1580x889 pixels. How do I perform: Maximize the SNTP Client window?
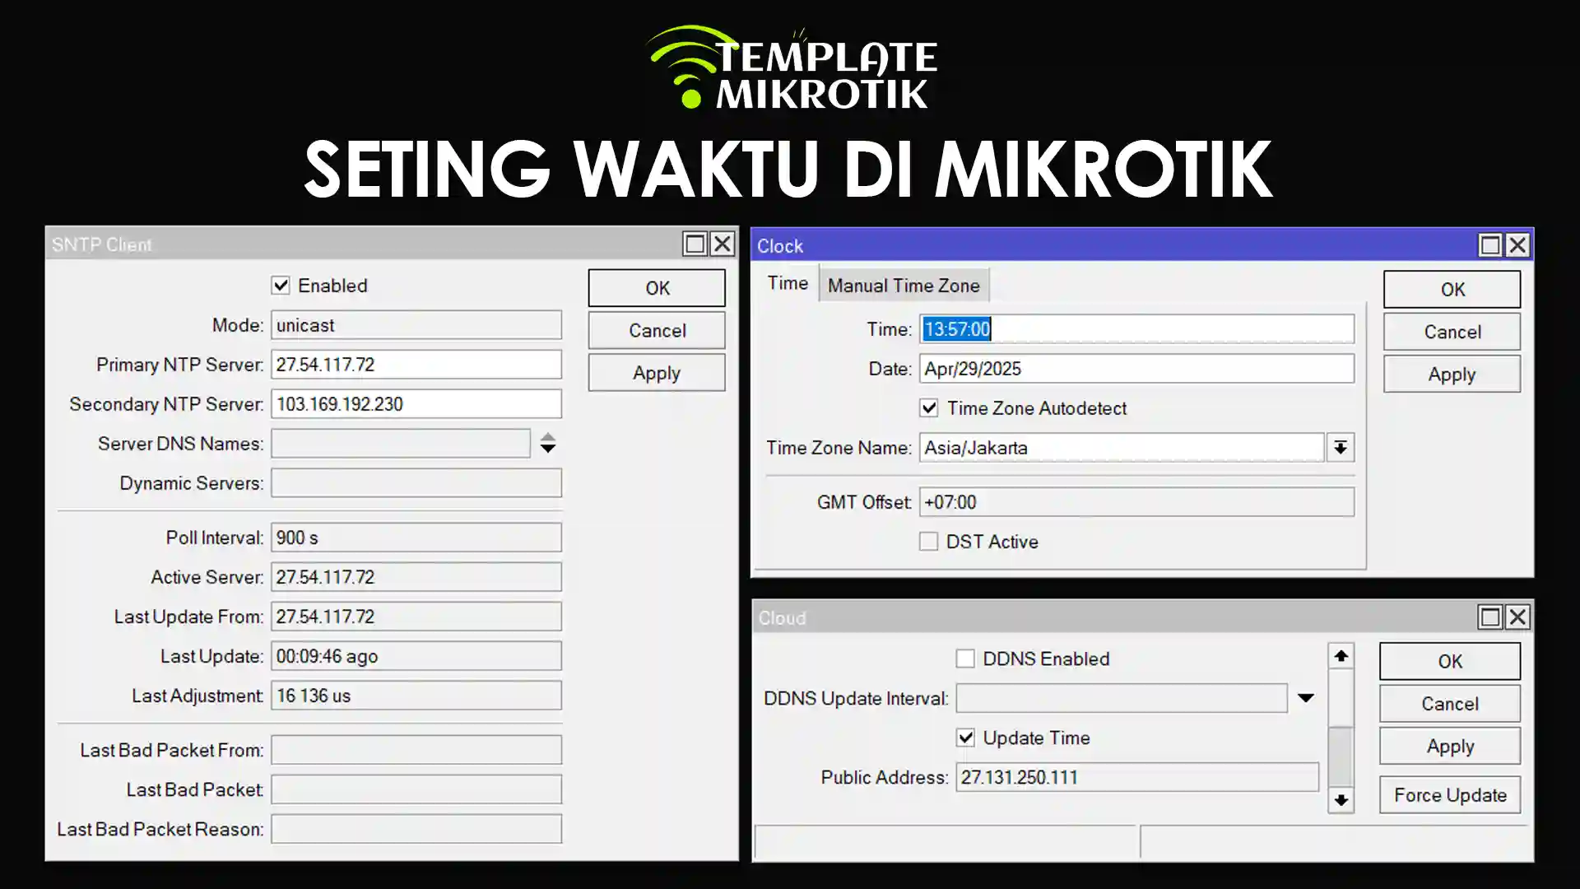(x=695, y=244)
